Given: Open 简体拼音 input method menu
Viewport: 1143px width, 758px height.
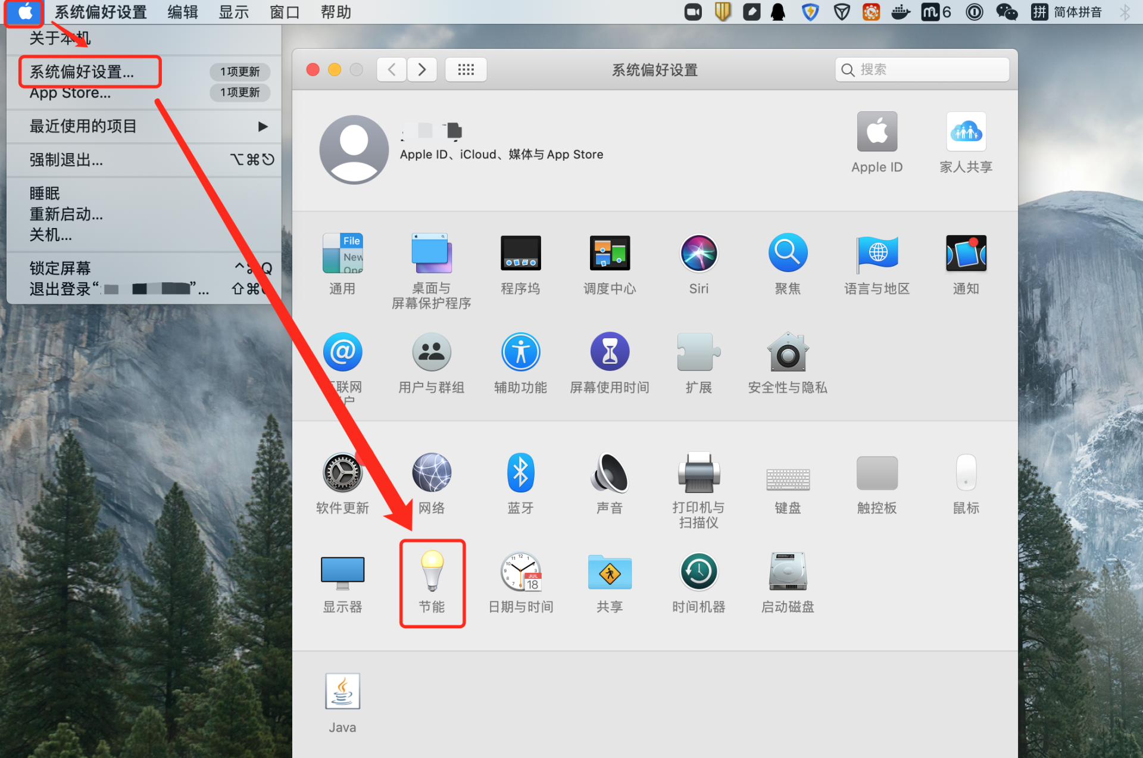Looking at the screenshot, I should click(x=1067, y=12).
